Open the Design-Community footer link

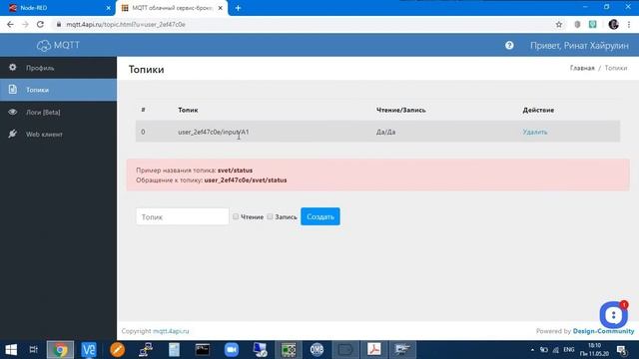(603, 331)
